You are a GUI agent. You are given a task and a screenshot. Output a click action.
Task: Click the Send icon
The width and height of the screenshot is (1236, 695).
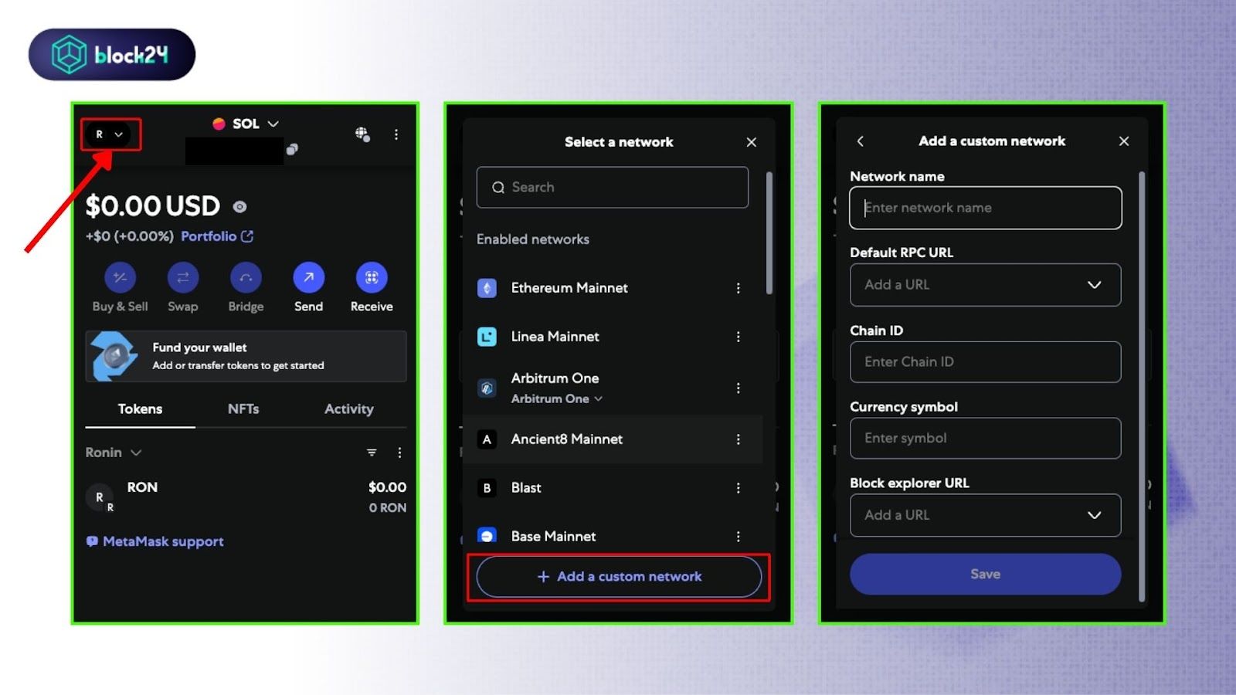pos(308,277)
